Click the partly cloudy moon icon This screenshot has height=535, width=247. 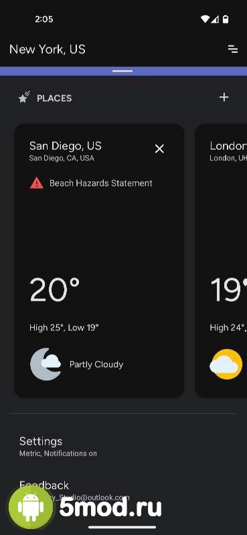(46, 364)
